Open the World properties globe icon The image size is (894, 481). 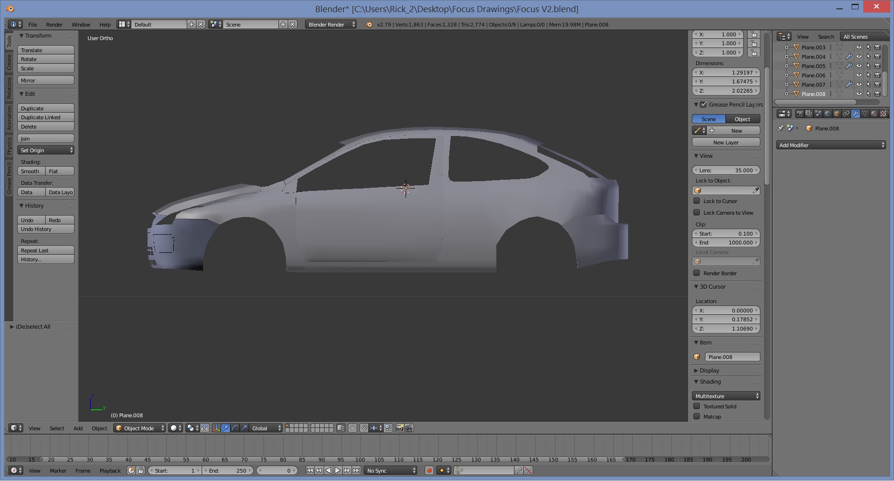(827, 114)
